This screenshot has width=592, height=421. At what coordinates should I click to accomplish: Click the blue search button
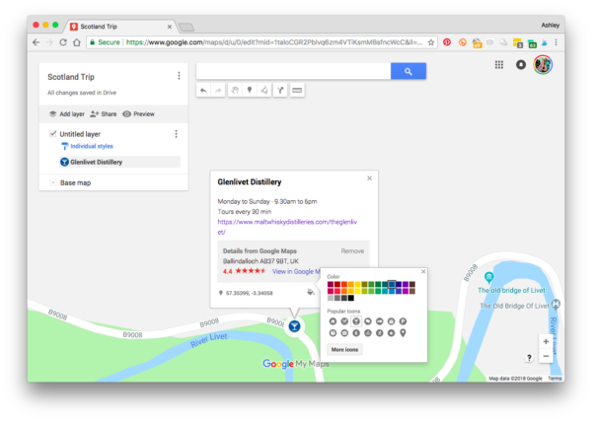click(408, 71)
